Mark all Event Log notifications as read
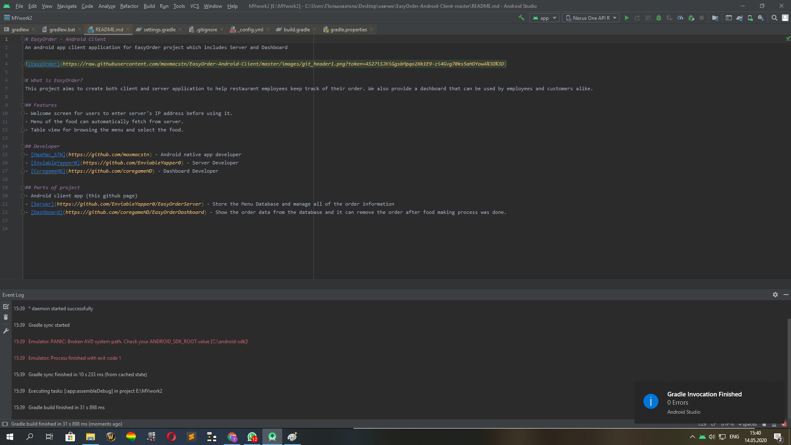Screen dimensions: 791x445 pos(6,307)
